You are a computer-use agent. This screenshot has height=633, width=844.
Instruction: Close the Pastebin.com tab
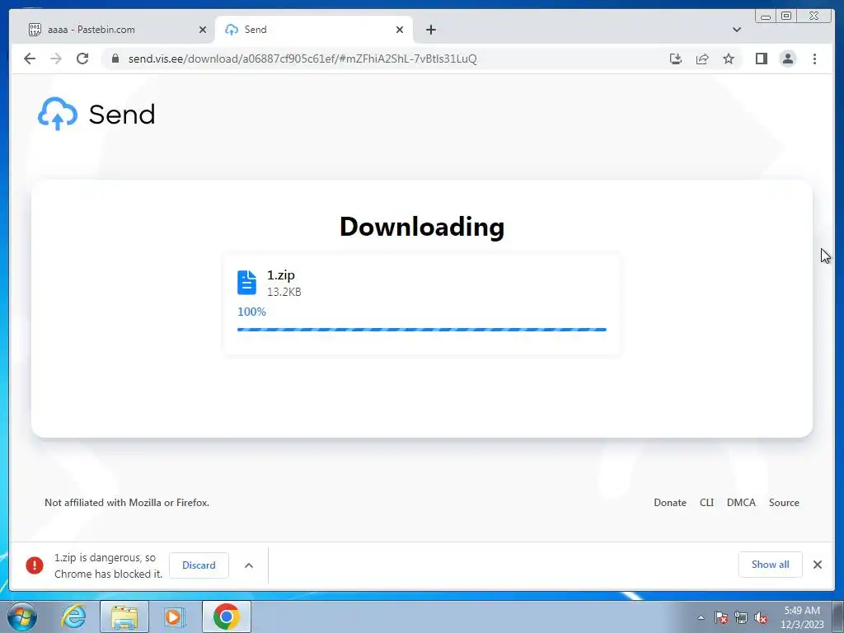coord(203,30)
